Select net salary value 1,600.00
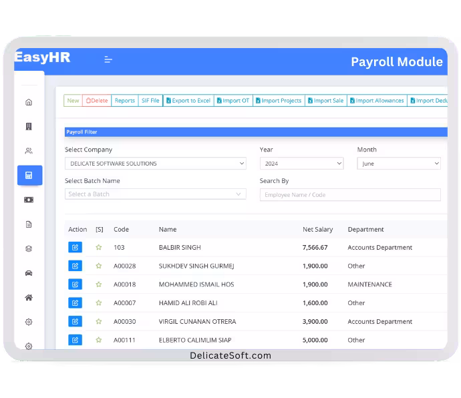Screen dimensions: 461x398 [x=315, y=303]
